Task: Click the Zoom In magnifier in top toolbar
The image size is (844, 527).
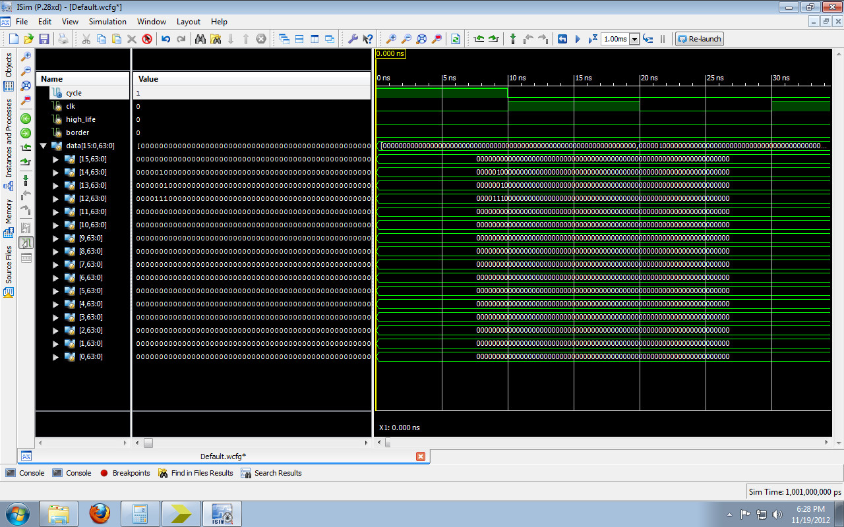Action: click(x=391, y=39)
